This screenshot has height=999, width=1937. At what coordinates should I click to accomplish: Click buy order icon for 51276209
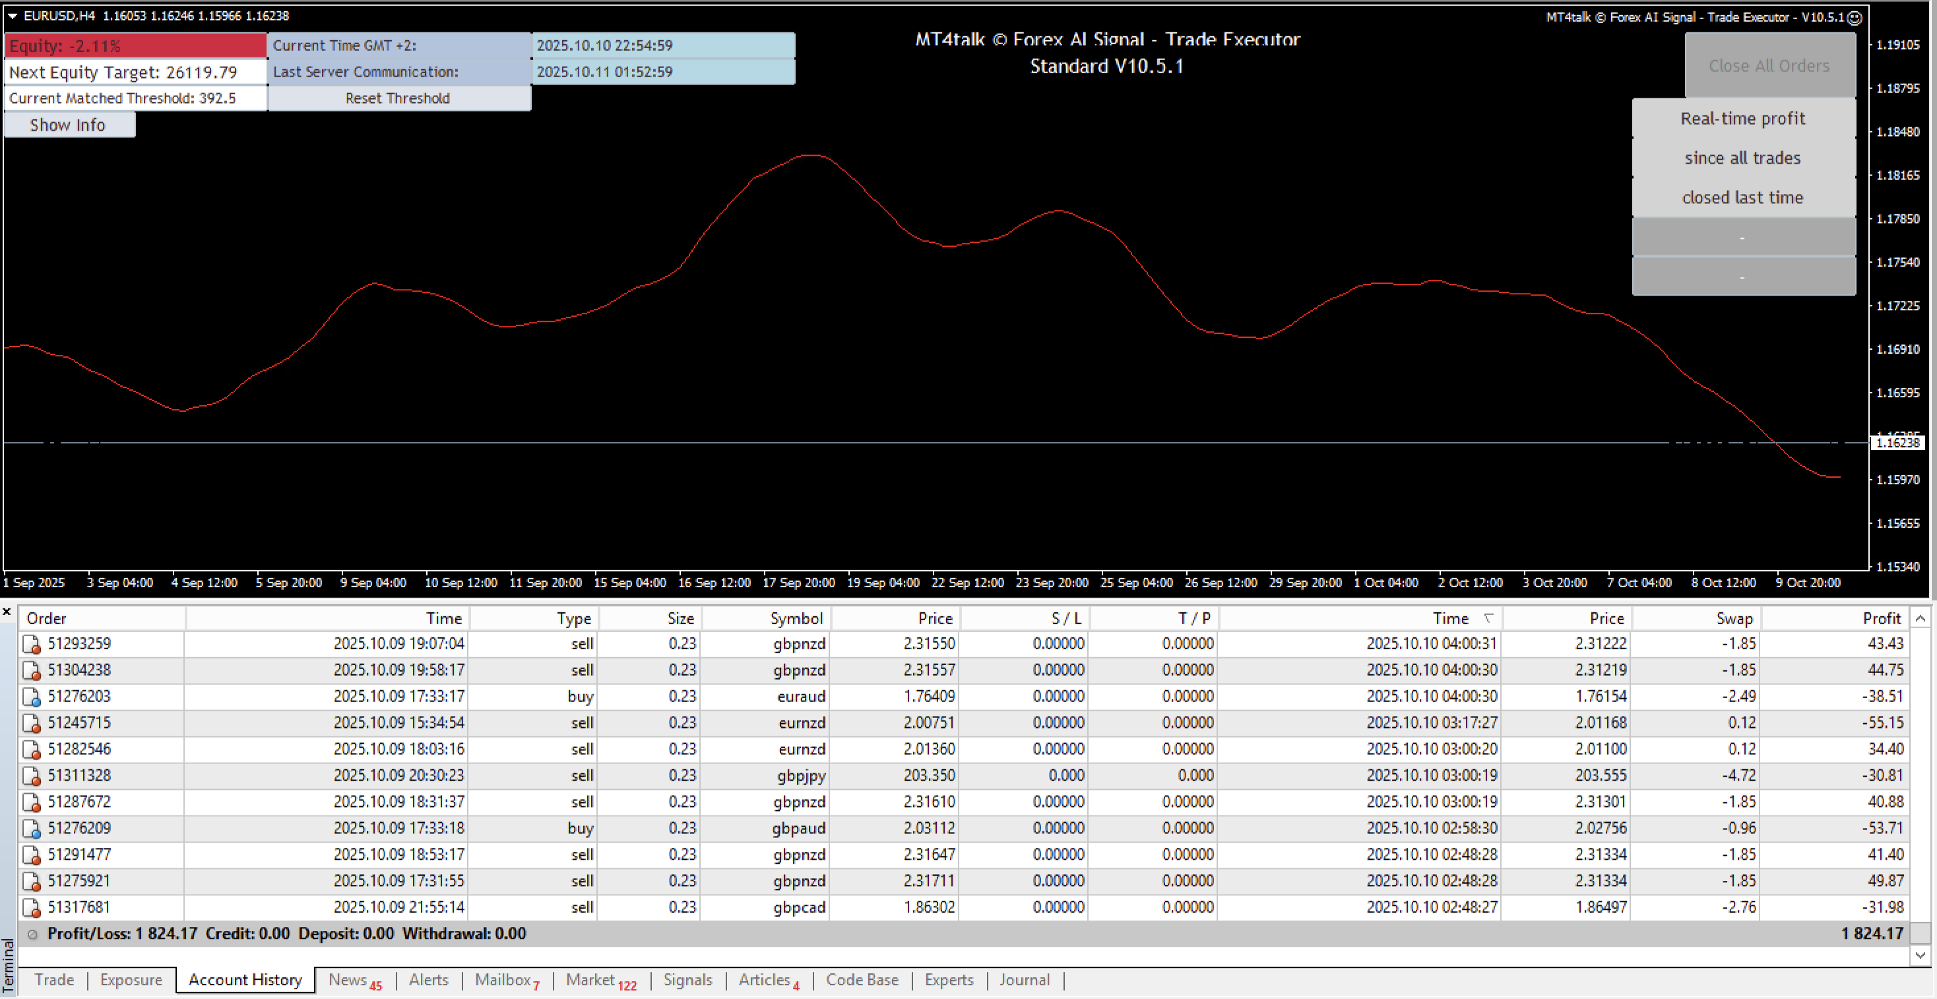32,828
